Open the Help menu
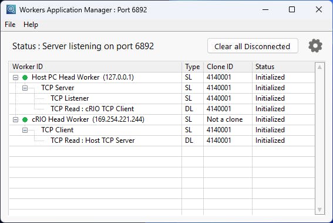 [31, 25]
